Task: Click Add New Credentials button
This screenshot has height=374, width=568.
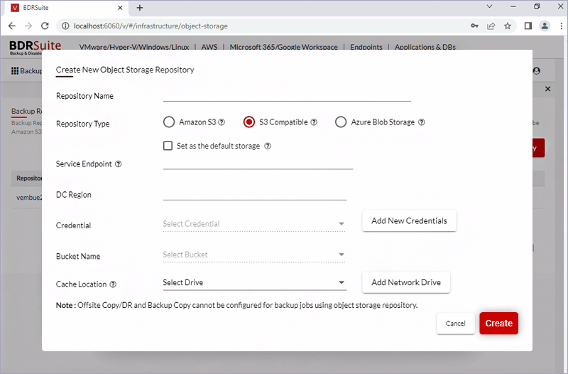Action: tap(410, 221)
